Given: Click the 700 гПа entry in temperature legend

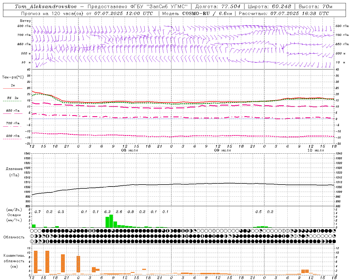Looking at the screenshot, I should pos(13,124).
